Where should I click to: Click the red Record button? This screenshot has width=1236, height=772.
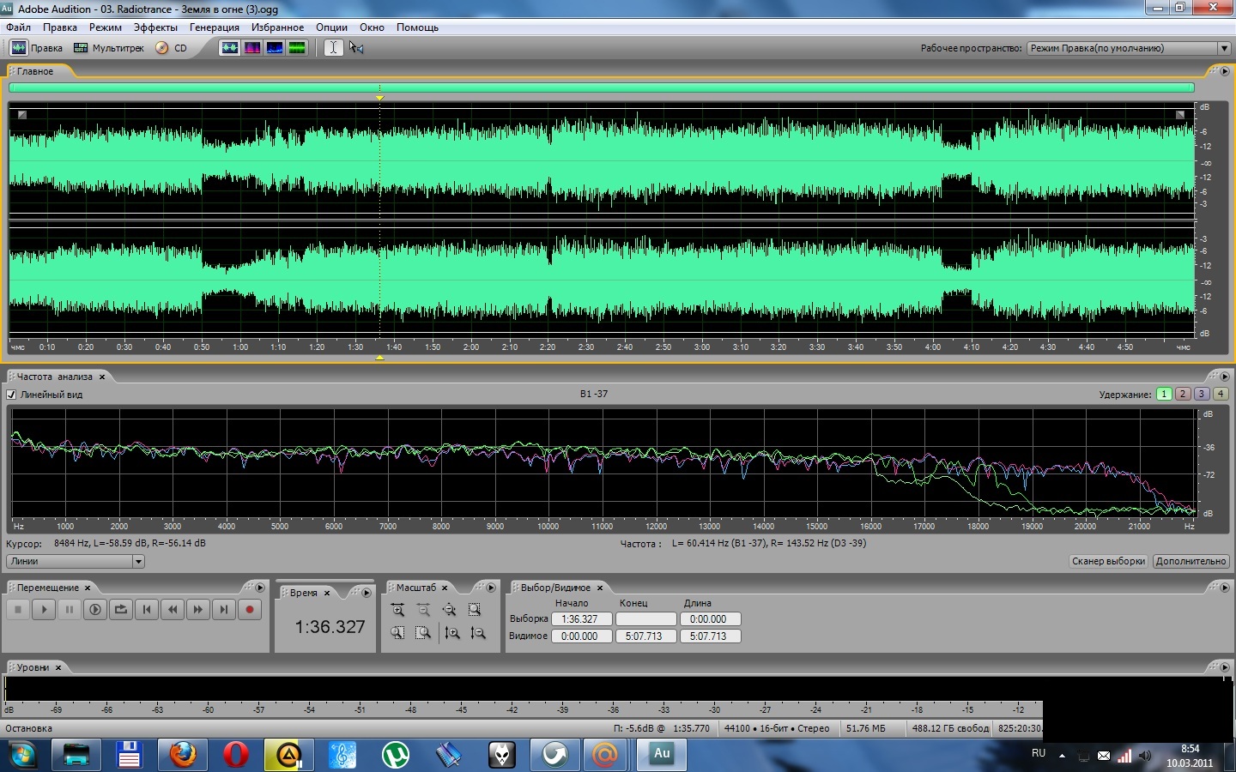(x=250, y=609)
